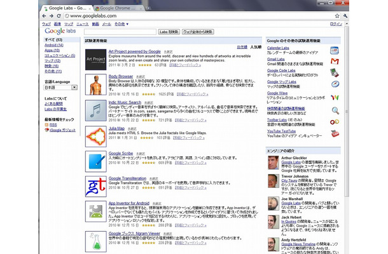The image size is (388, 254).
Task: Open the Chrome wrench menu
Action: (x=345, y=16)
